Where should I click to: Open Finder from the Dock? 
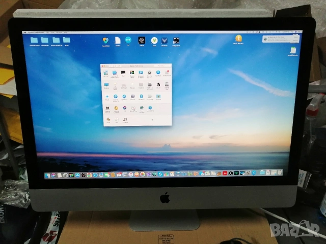pos(47,175)
